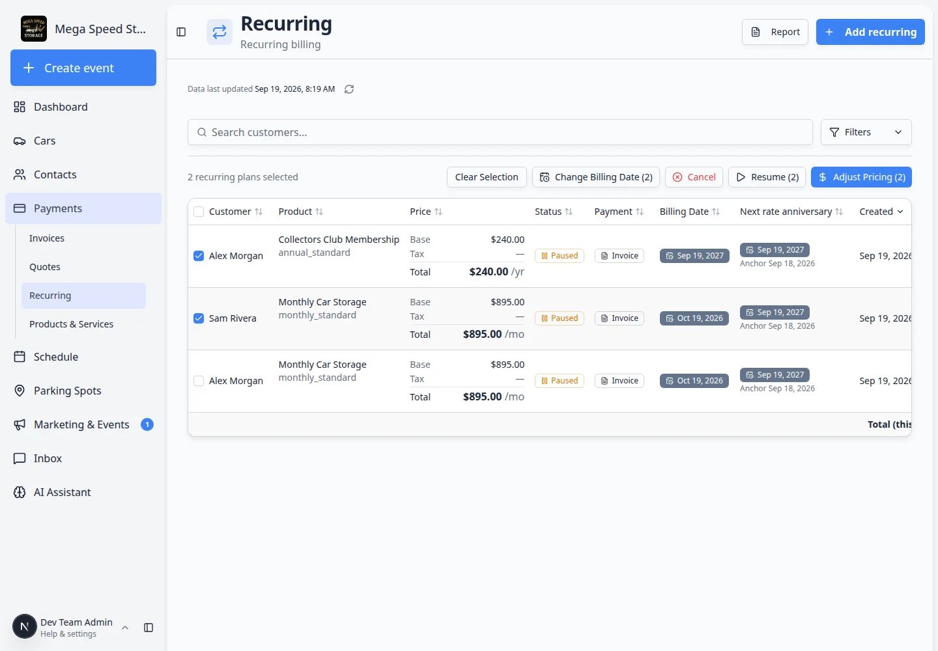Click the refresh data icon
Viewport: 938px width, 651px height.
click(349, 89)
